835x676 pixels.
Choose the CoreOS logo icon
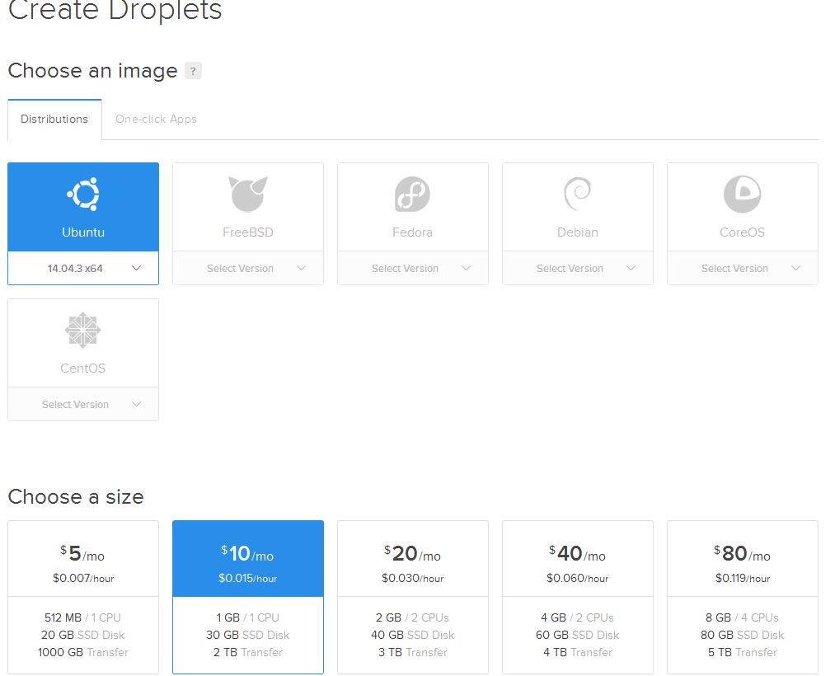pos(743,194)
